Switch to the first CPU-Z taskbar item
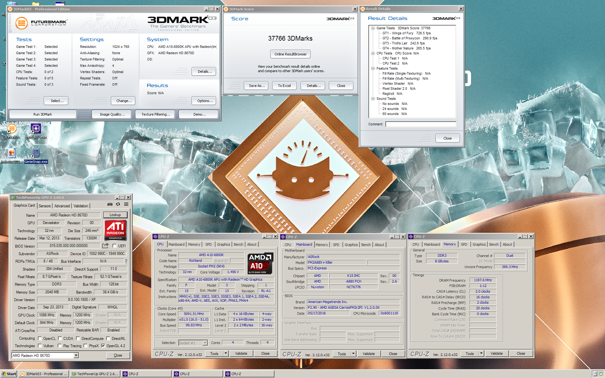 (x=146, y=374)
